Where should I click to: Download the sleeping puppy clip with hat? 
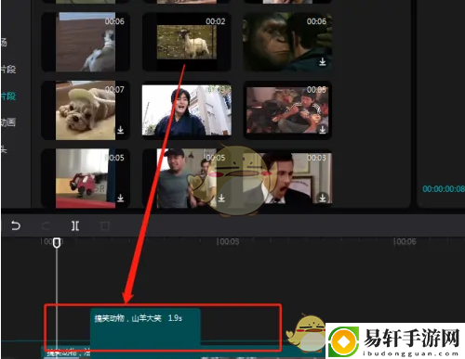tap(121, 130)
